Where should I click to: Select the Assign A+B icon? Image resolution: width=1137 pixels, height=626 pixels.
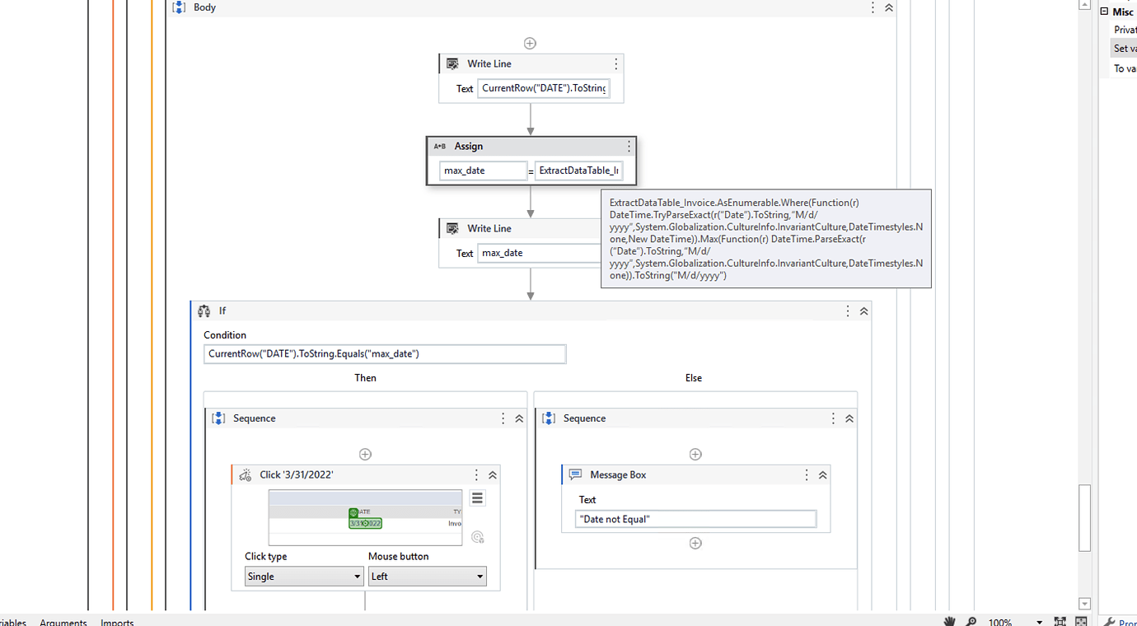click(441, 146)
